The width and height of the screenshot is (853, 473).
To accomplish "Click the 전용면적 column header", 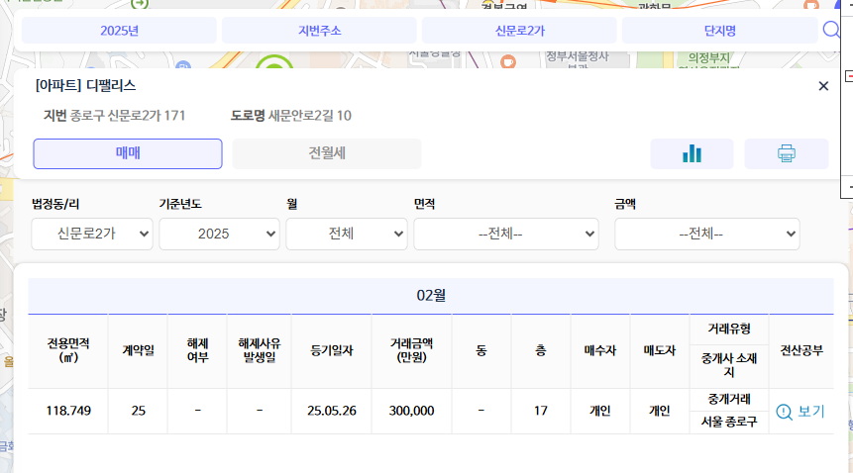I will point(68,351).
